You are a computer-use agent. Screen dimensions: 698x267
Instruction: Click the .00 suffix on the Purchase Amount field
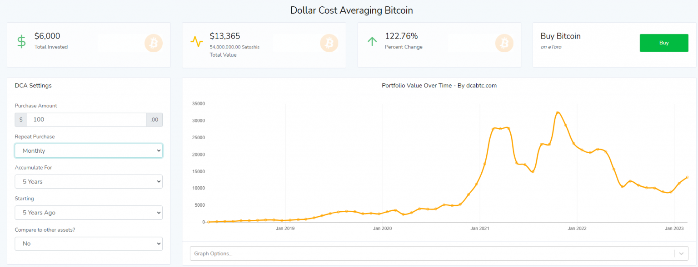tap(154, 119)
